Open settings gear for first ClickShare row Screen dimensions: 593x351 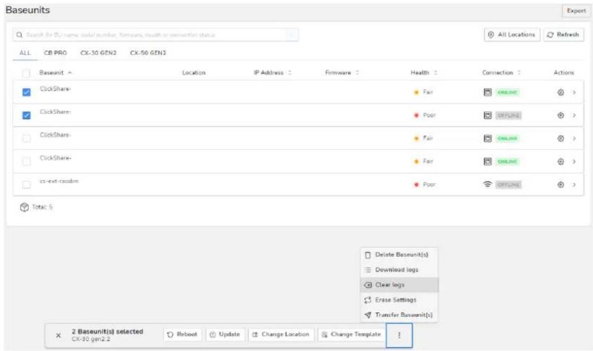click(561, 92)
